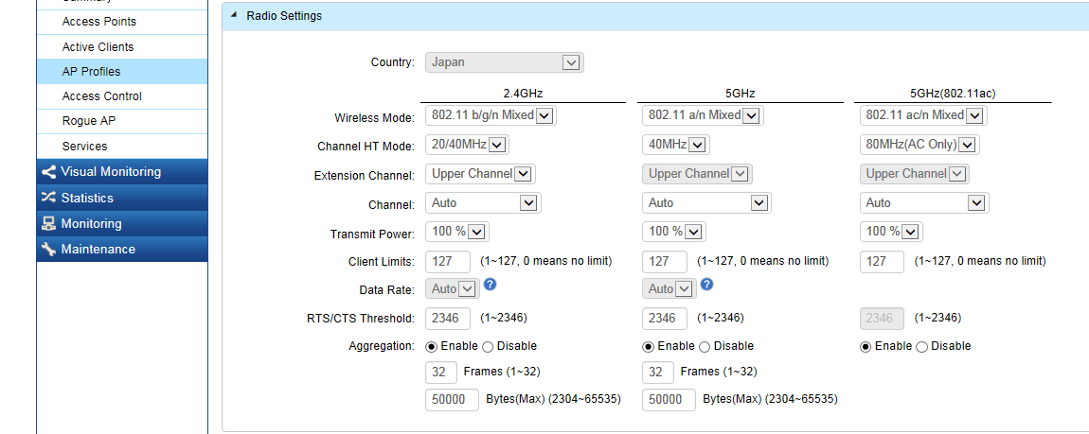Viewport: 1089px width, 434px height.
Task: Open the 5GHz 802.11ac Channel dropdown
Action: [925, 203]
